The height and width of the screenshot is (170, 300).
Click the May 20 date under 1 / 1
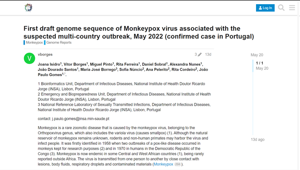(262, 68)
